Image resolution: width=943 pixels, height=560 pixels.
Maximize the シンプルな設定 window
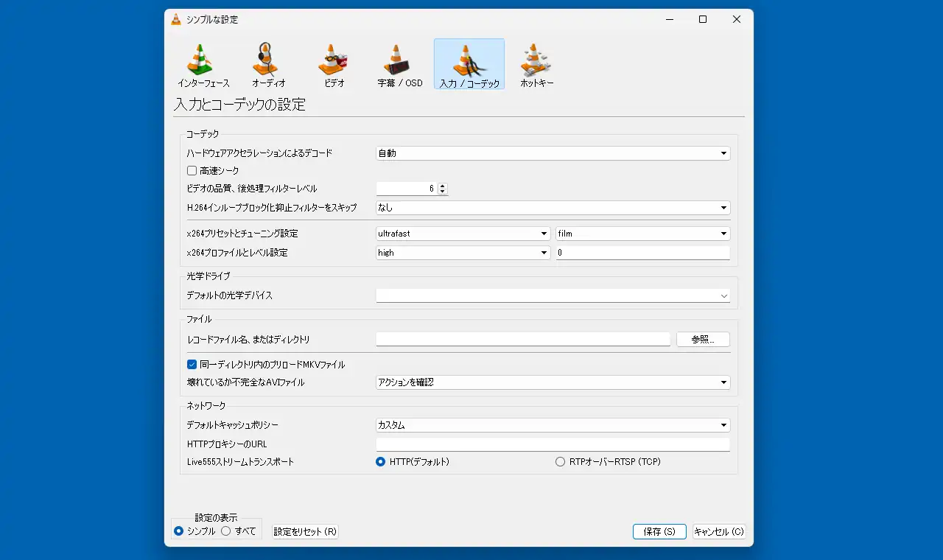point(703,19)
